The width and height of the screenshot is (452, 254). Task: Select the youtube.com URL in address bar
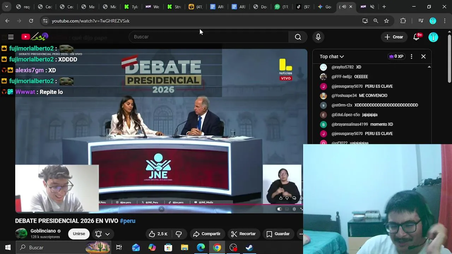[x=91, y=21]
